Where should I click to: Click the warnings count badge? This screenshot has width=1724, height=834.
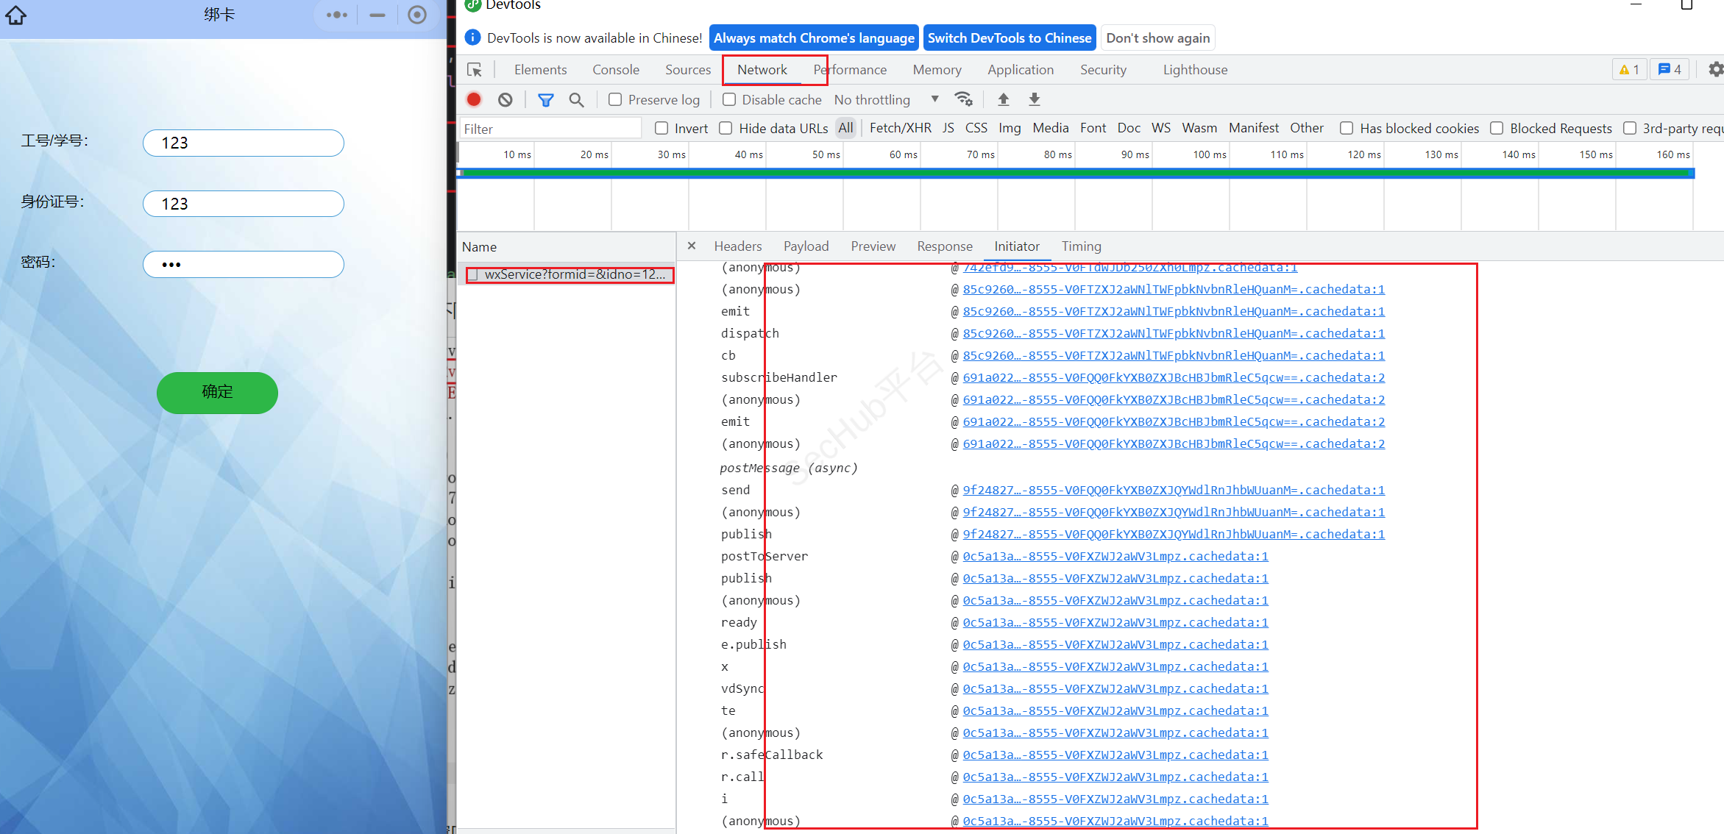1628,69
